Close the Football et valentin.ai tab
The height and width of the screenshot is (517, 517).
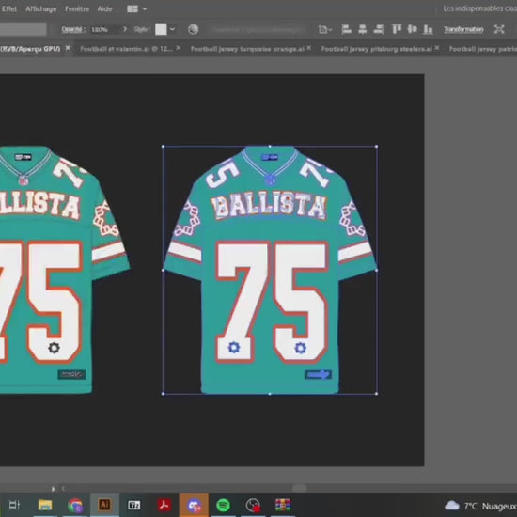coord(178,48)
